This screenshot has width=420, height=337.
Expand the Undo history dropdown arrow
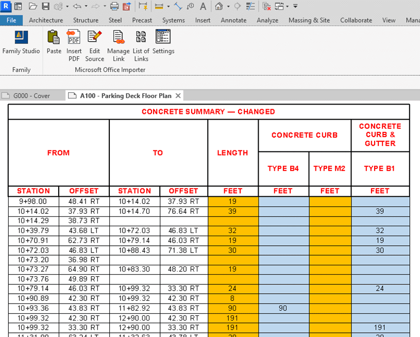click(86, 6)
